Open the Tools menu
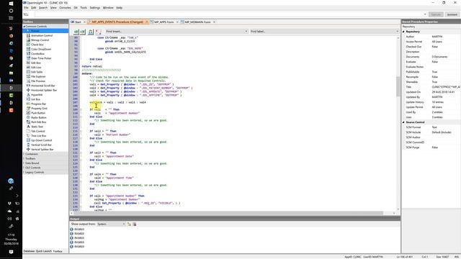The image size is (461, 259). 84,8
